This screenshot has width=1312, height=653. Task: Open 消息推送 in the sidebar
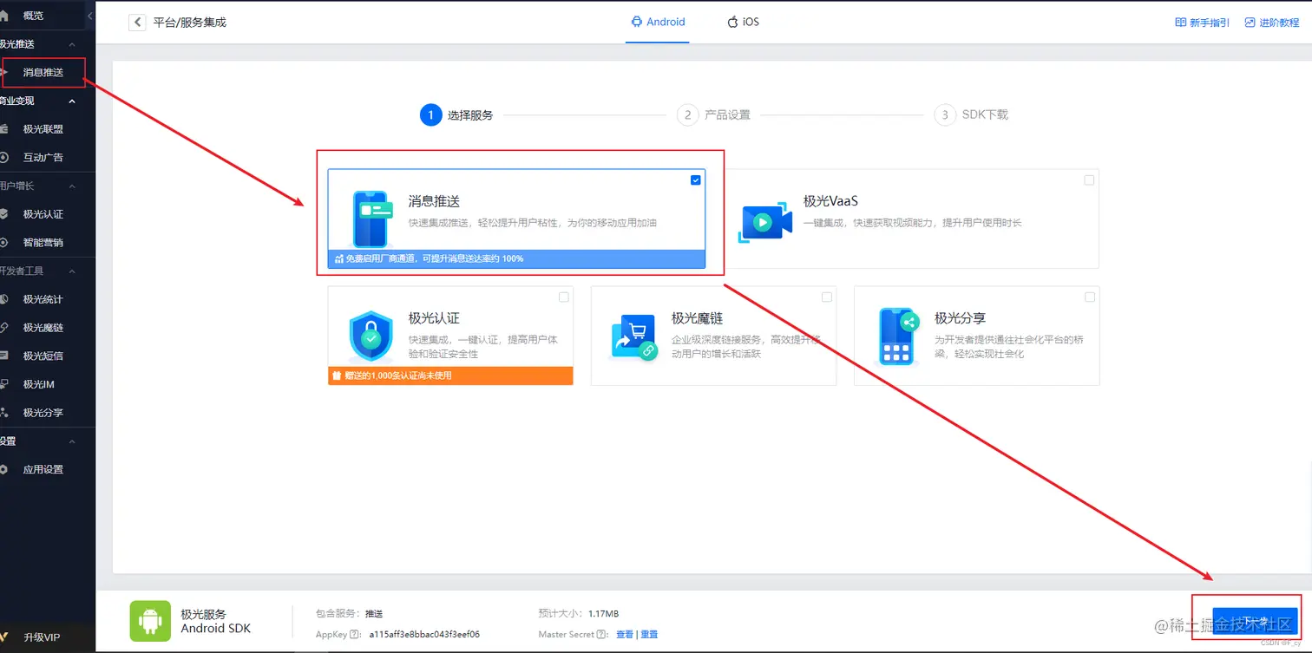pos(43,72)
